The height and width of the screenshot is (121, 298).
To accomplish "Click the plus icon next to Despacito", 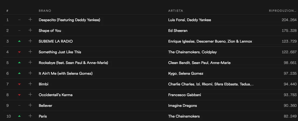I will point(30,20).
